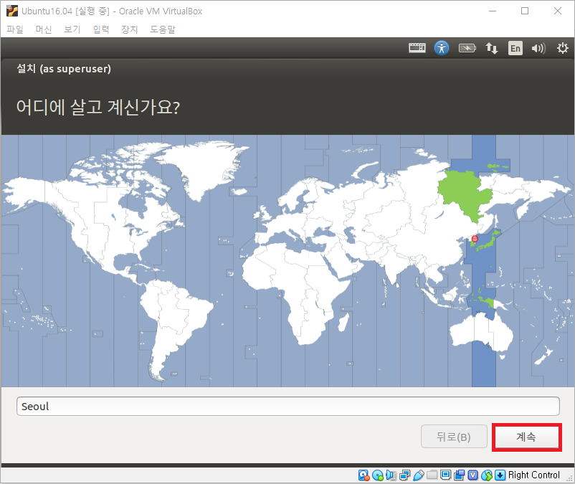Click the display status icon
The width and height of the screenshot is (575, 484).
coord(445,475)
